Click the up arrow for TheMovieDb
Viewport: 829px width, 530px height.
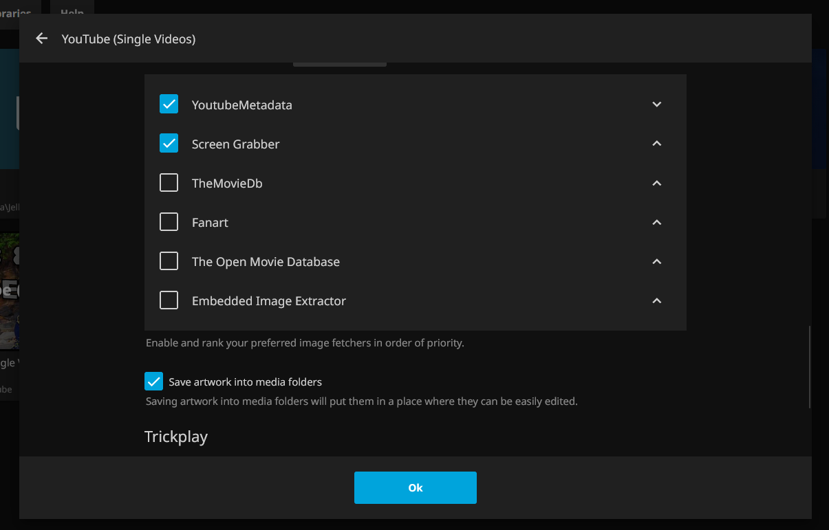[656, 184]
